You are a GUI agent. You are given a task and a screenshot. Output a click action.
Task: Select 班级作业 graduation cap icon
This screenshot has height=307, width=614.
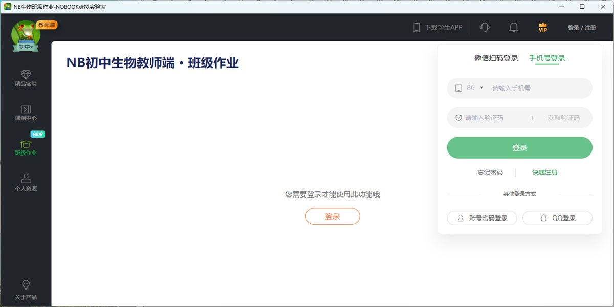(x=26, y=144)
